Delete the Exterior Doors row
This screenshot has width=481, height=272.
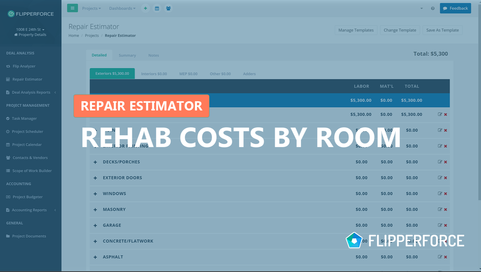[446, 178]
